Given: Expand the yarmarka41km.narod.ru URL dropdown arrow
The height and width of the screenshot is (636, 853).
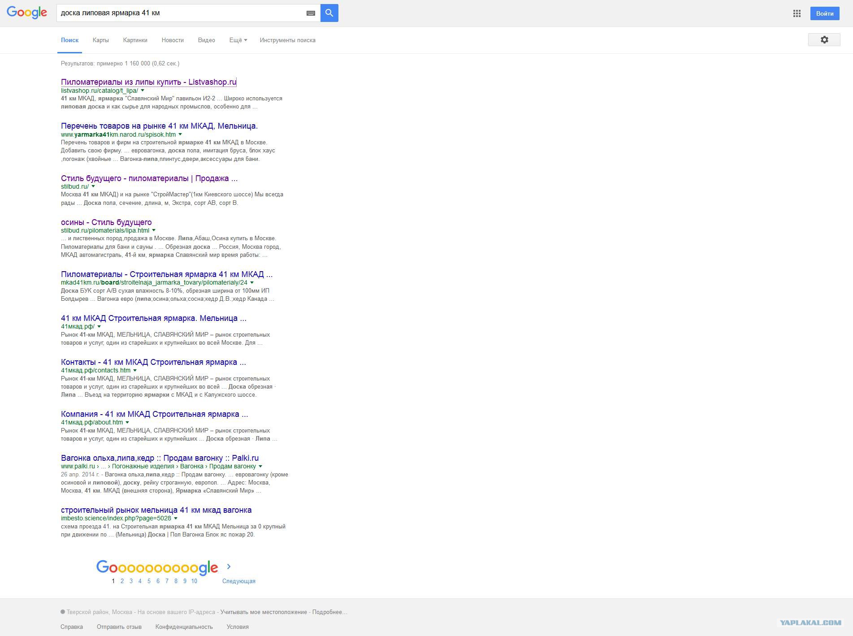Looking at the screenshot, I should [180, 134].
